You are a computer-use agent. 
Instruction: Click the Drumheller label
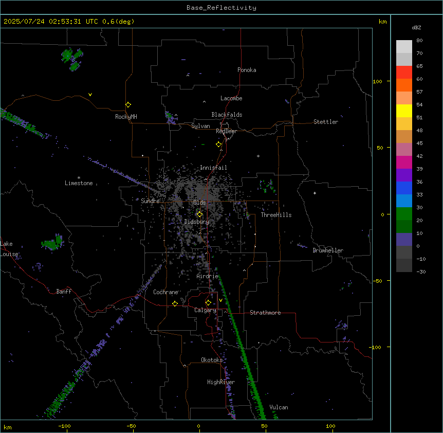328,250
